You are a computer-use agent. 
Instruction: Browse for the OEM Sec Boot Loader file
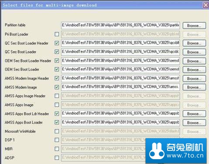pos(194,70)
